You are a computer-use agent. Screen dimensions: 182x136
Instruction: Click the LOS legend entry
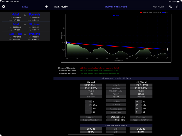pyautogui.click(x=165, y=13)
